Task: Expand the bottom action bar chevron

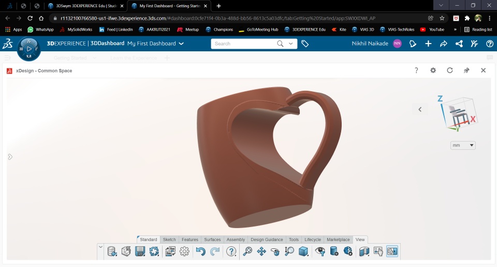Action: coord(100,247)
